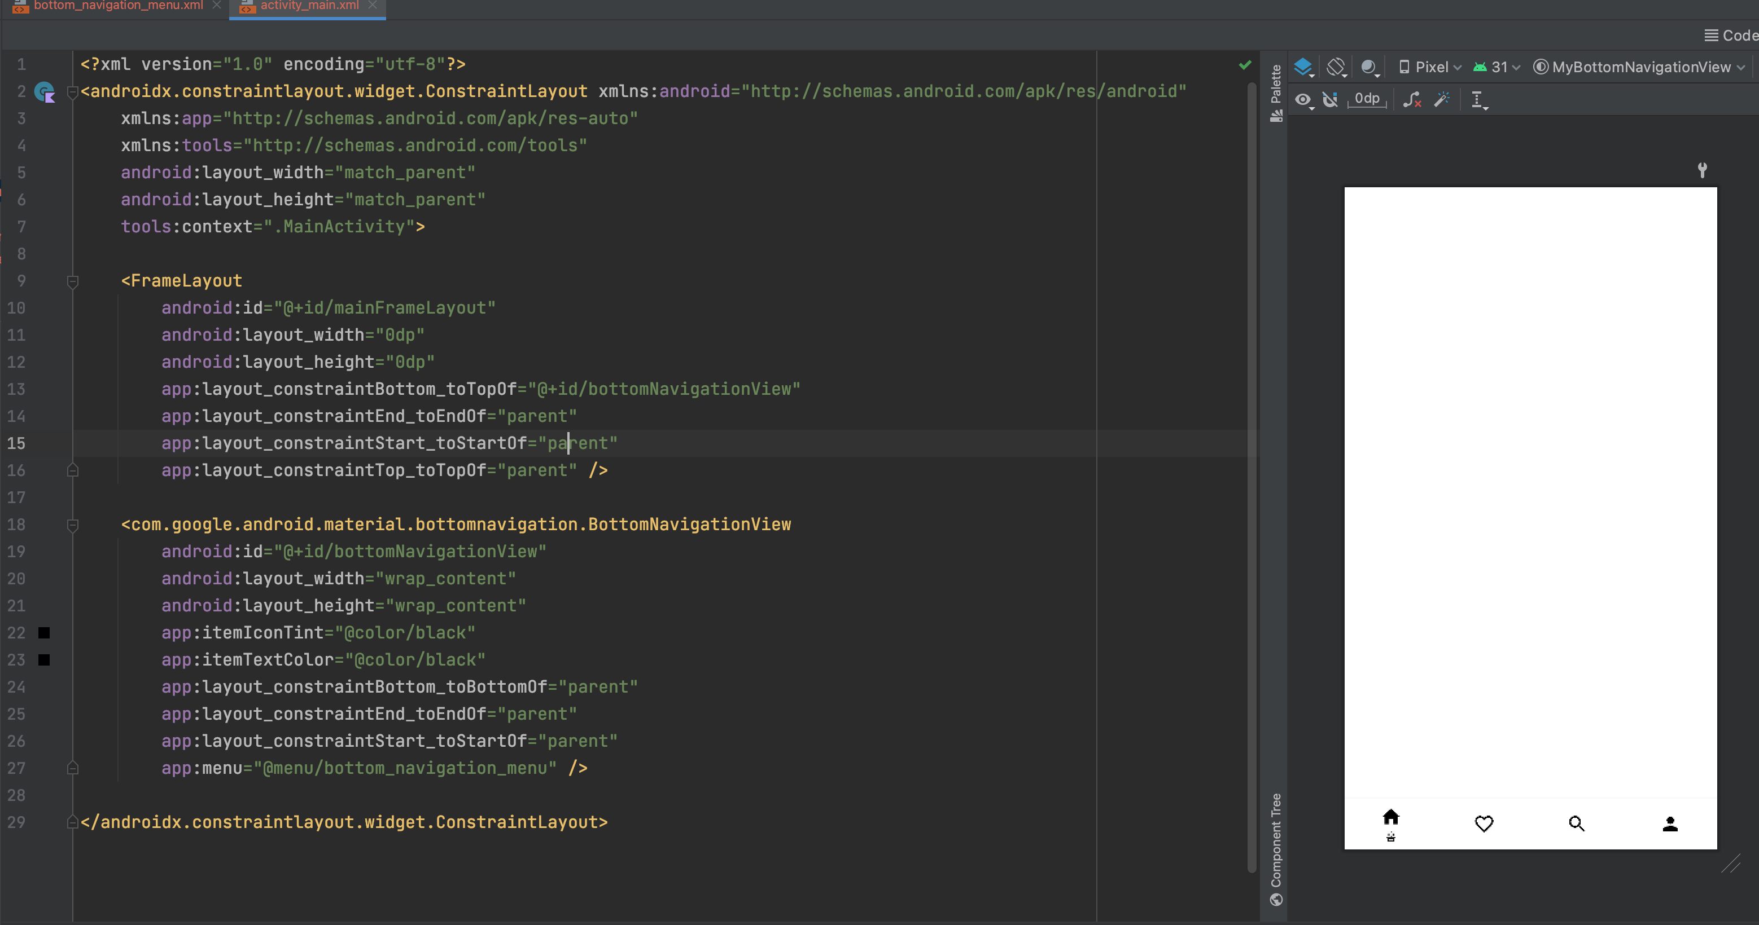The width and height of the screenshot is (1759, 925).
Task: Click the heart icon in preview navigation
Action: [1484, 823]
